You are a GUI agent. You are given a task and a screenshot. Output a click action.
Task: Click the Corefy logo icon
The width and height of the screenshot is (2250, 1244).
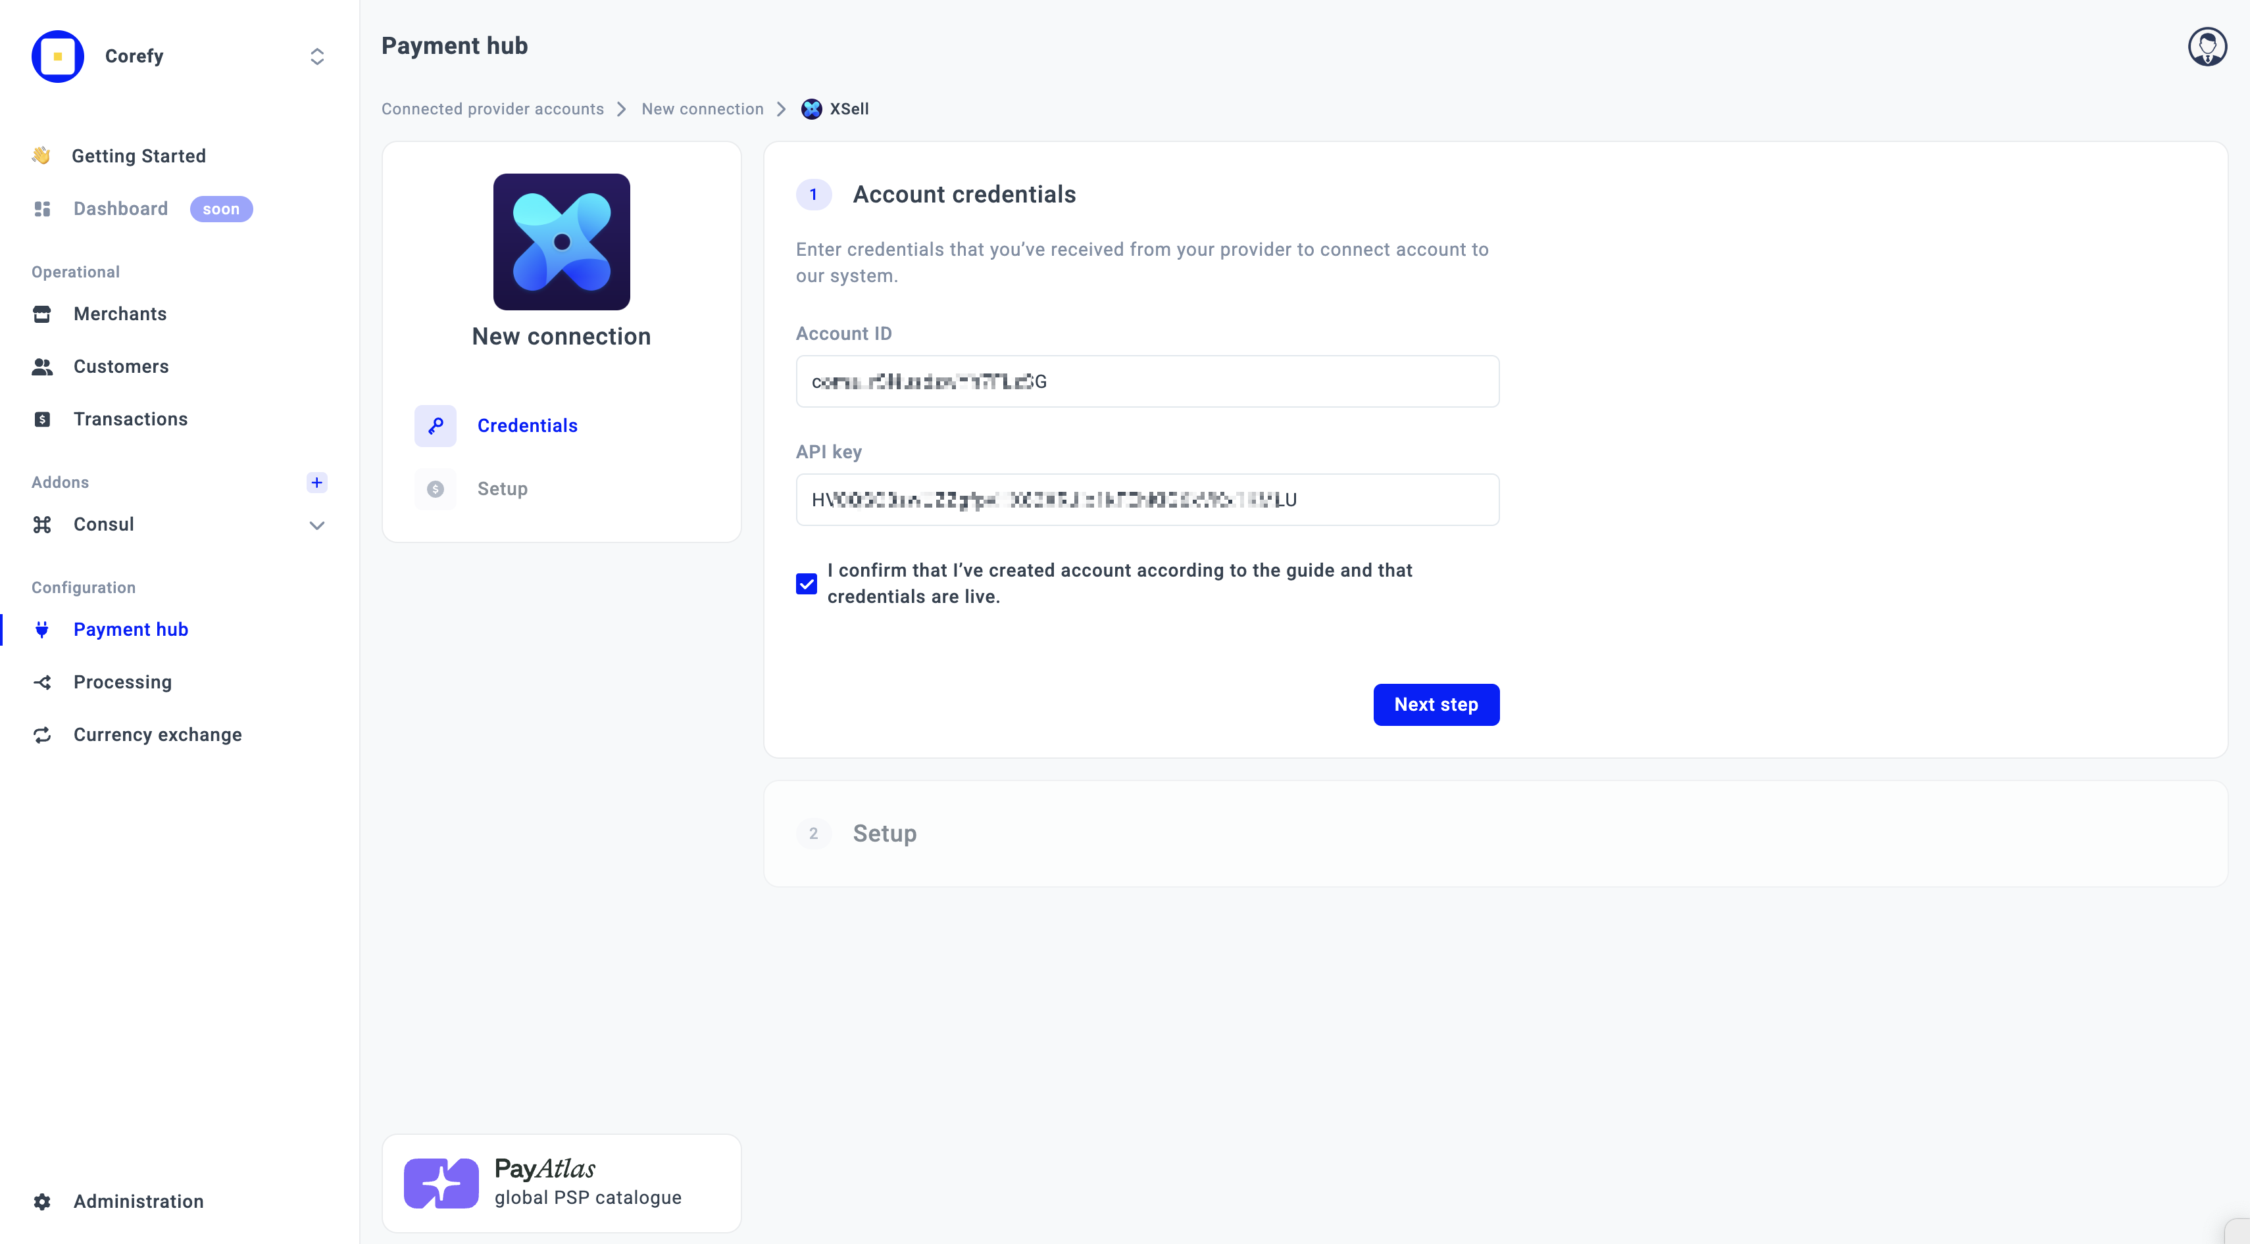pos(58,57)
